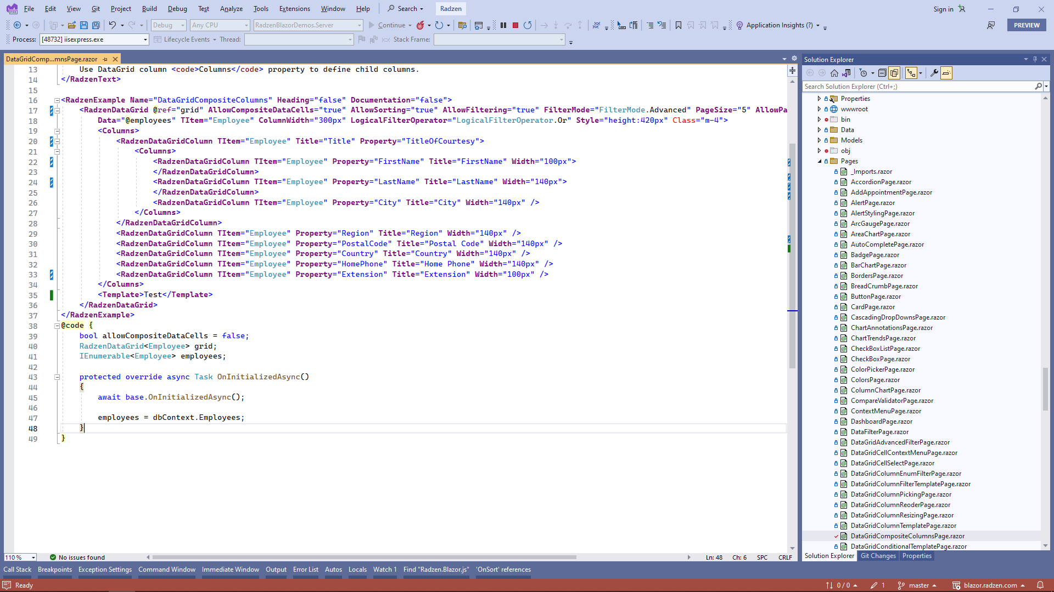Click the Collapse All icon in Solution Explorer
1054x592 pixels.
click(x=882, y=73)
